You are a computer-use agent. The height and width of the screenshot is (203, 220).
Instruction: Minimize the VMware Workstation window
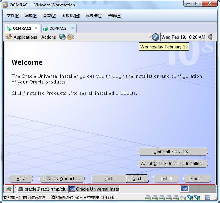(x=188, y=4)
